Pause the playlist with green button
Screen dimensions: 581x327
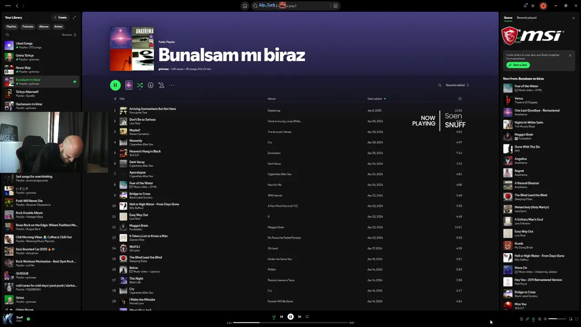point(115,85)
